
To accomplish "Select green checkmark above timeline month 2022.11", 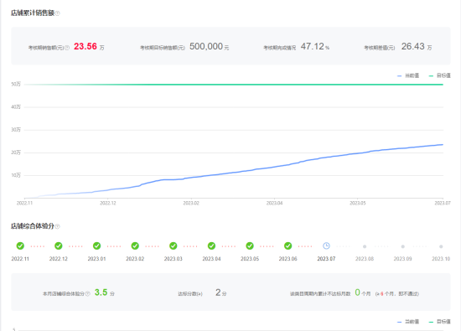I will pyautogui.click(x=20, y=246).
